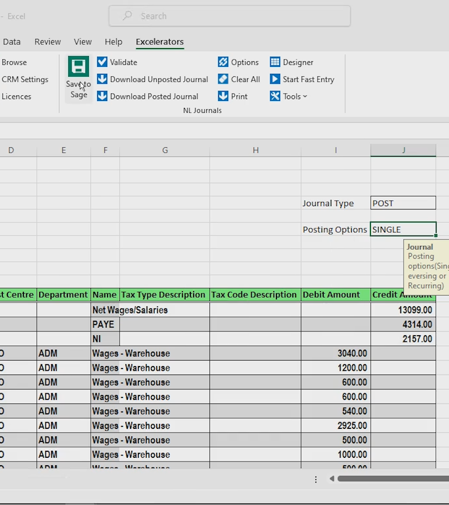Select column G header
Viewport: 449px width, 505px height.
165,150
